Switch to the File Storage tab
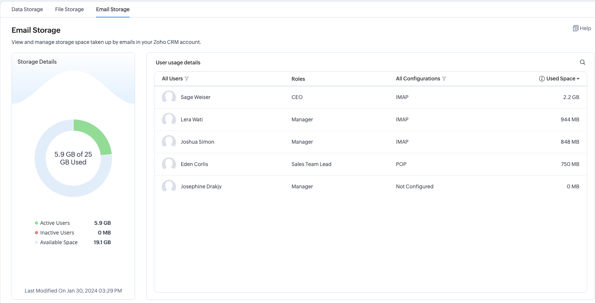 coord(69,9)
